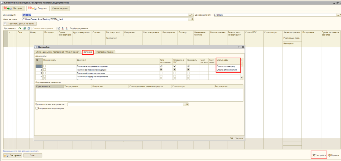Toggle Не загружать for Платежное поручение исходящее
The height and width of the screenshot is (161, 341).
point(45,66)
